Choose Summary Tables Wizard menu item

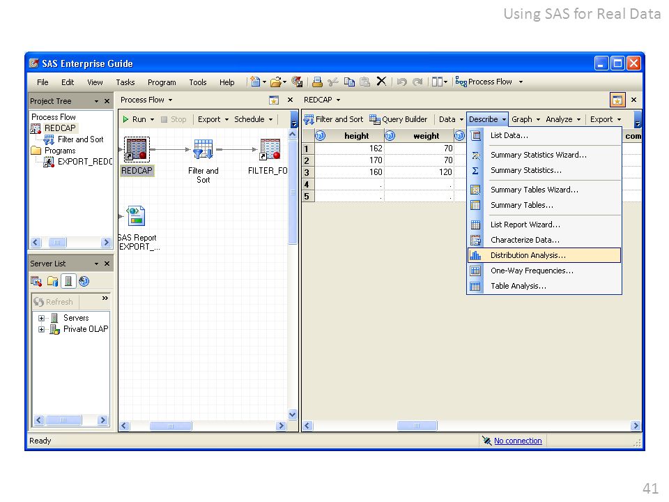coord(544,190)
